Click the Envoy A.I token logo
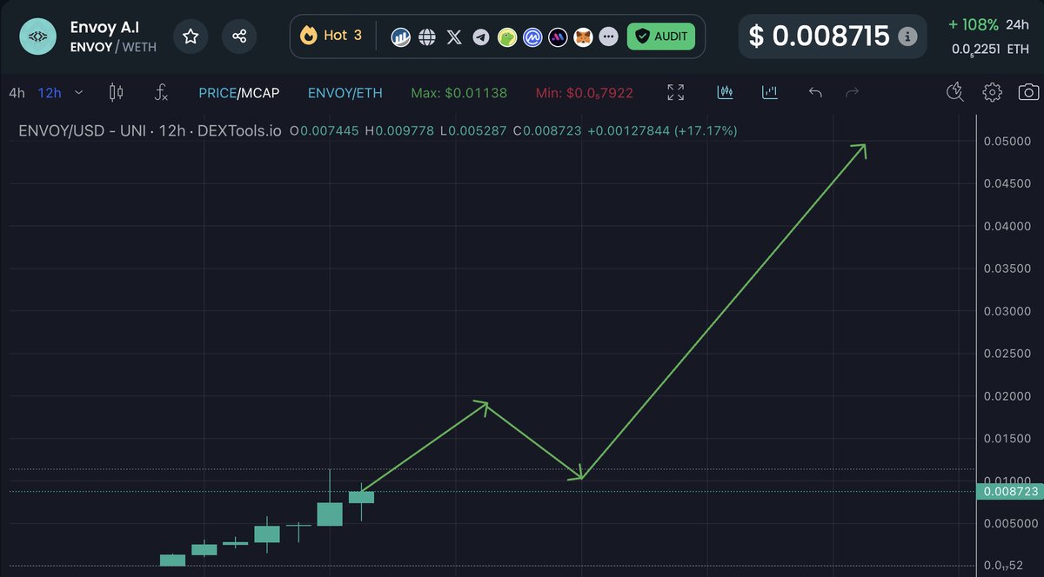The image size is (1044, 577). pyautogui.click(x=37, y=36)
